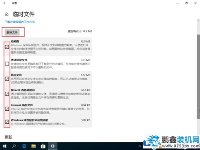Uncheck the DirectX 着色器缓存 checkbox
200x150 pixels.
click(7, 94)
